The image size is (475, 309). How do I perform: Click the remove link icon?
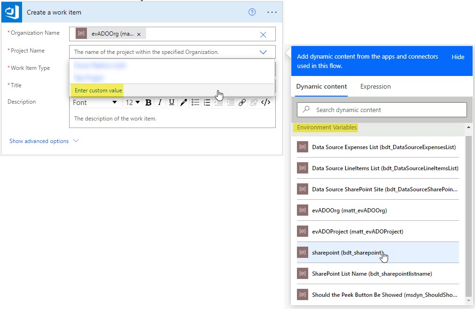tap(254, 103)
